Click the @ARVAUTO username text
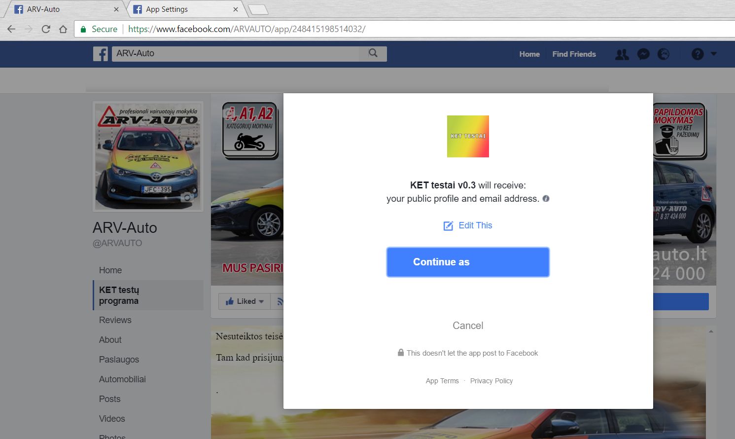Viewport: 735px width, 439px height. tap(117, 243)
